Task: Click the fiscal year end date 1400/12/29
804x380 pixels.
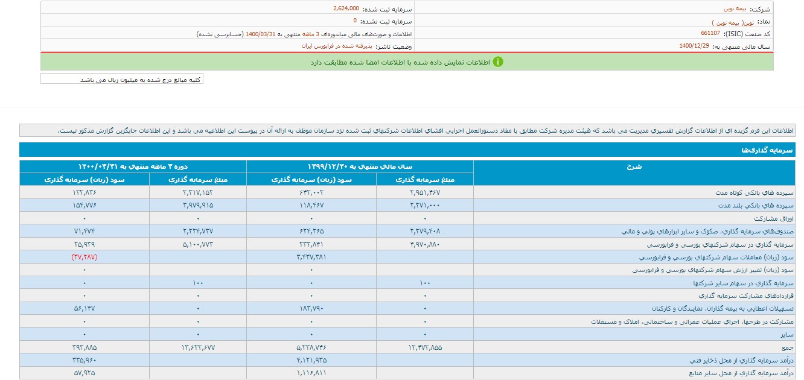Action: 694,46
